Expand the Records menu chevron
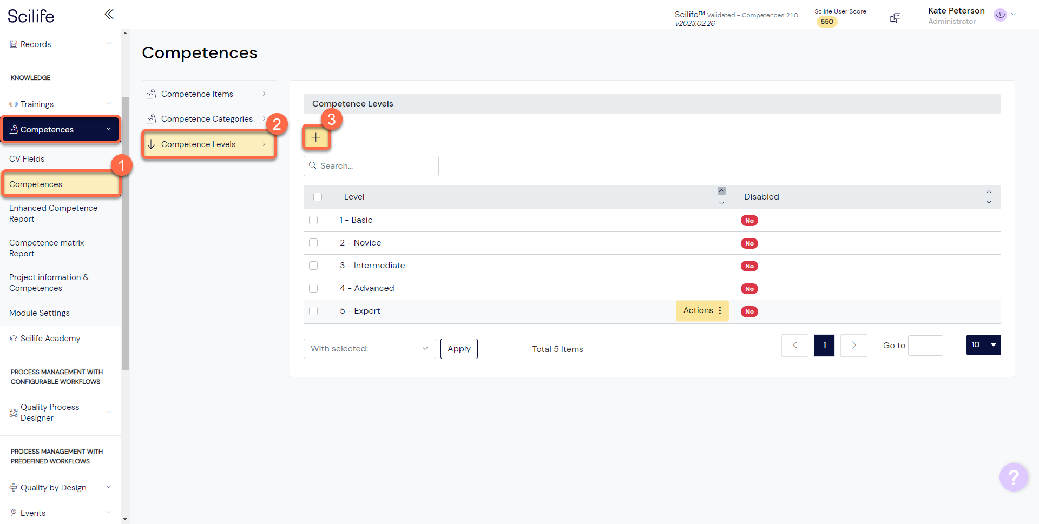 (x=108, y=43)
